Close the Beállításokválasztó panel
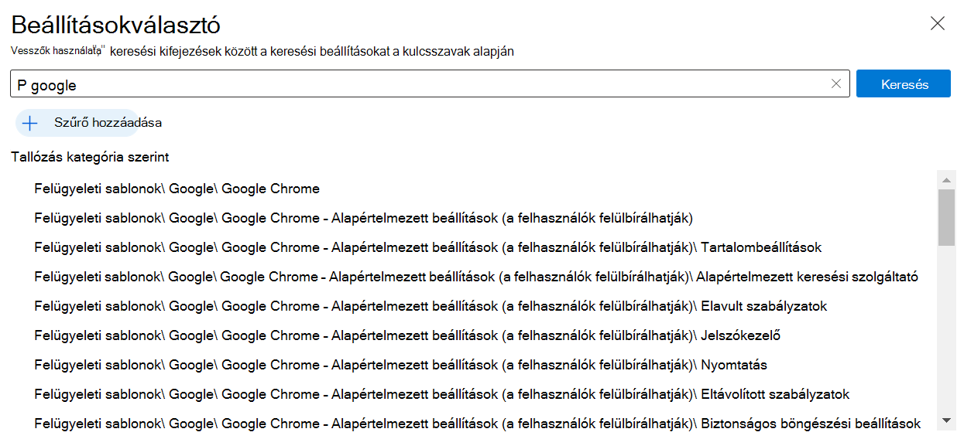964x439 pixels. 938,23
